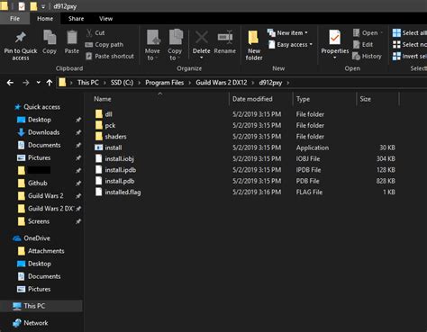
Task: Select install.iobj file
Action: pos(119,158)
